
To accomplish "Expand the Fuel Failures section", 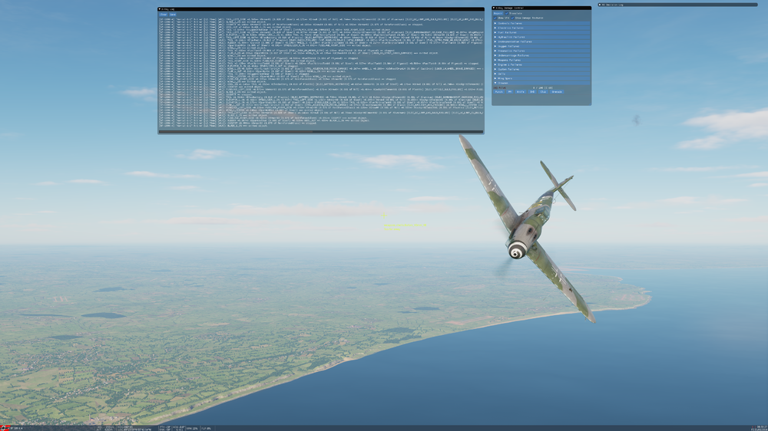I will pos(541,32).
